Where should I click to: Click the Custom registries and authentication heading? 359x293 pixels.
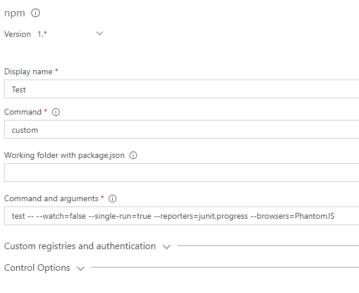tap(80, 246)
